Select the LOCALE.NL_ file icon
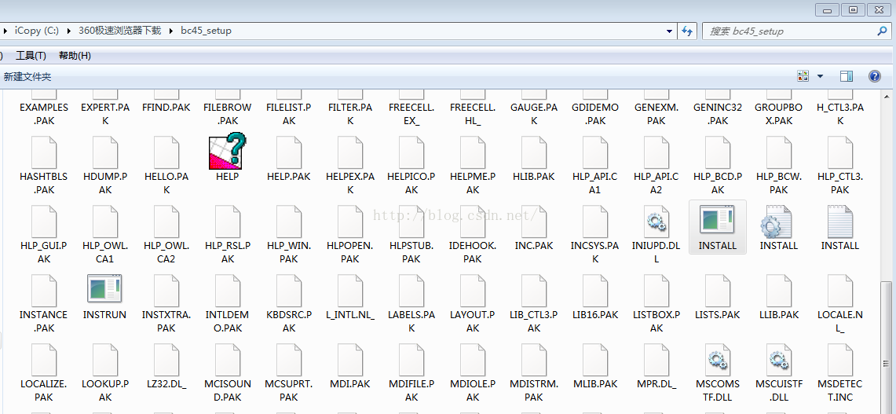The width and height of the screenshot is (896, 414). 840,290
